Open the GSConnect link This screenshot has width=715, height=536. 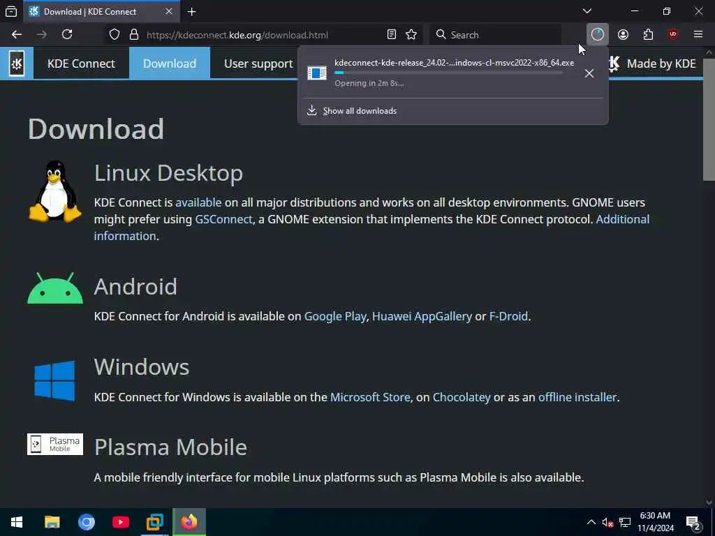tap(223, 219)
